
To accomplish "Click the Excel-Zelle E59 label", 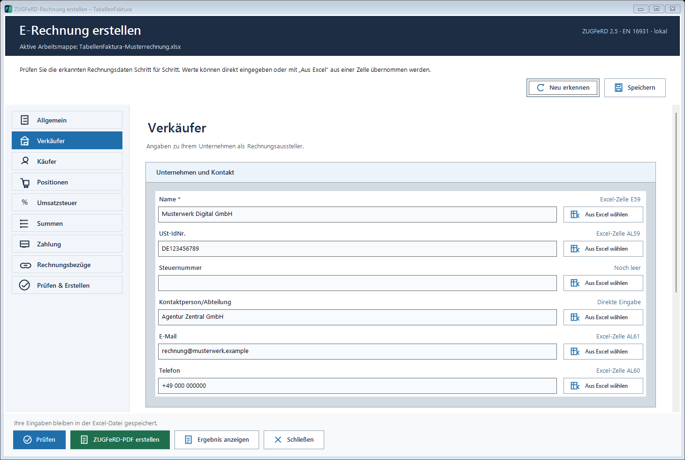I will coord(620,199).
